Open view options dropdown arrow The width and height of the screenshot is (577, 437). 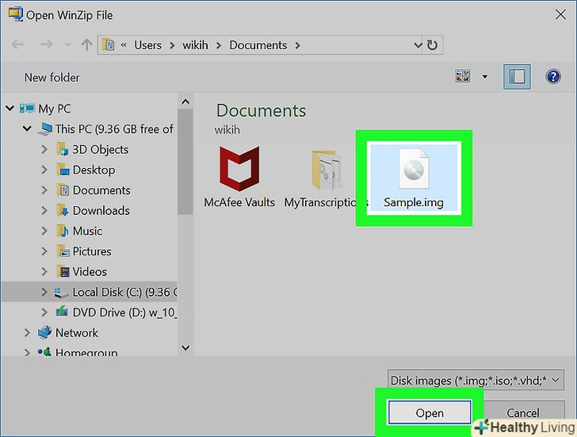click(x=484, y=77)
